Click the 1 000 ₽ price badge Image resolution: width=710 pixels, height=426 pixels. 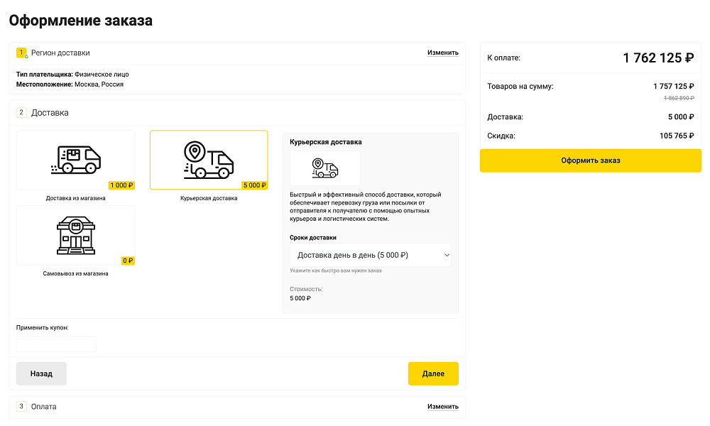point(121,185)
